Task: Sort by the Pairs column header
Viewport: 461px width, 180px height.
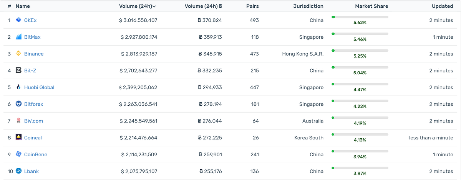Action: point(253,6)
